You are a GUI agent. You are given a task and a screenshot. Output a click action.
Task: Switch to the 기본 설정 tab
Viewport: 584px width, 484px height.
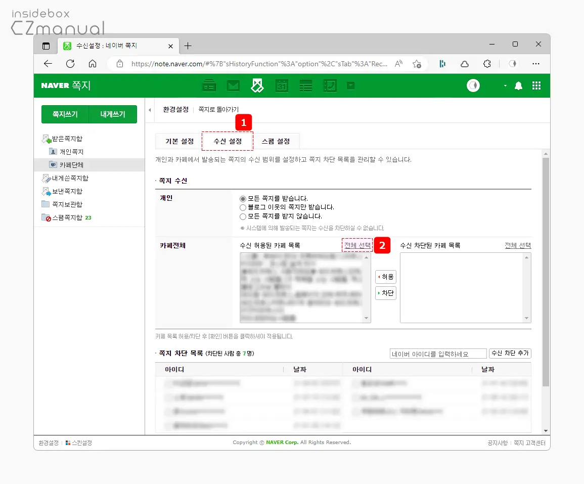tap(178, 141)
